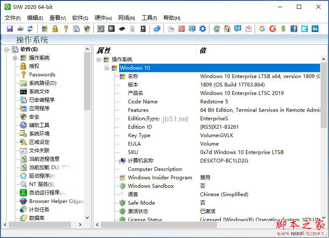Viewport: 329px width, 238px height.
Task: Select 区域设定 in the tree
Action: click(x=39, y=142)
